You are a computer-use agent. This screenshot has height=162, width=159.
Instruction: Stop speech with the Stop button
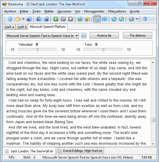[71, 19]
